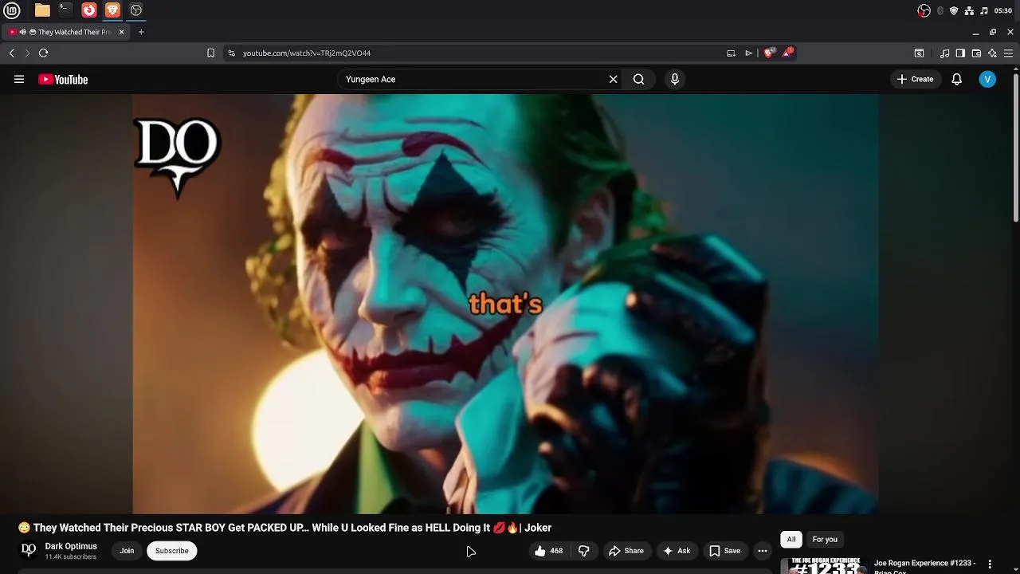Open the Brave main hamburger menu
Screen dimensions: 1020x574
click(x=1008, y=53)
